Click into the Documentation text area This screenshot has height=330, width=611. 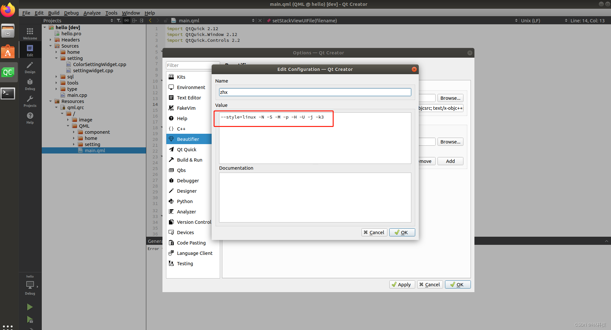(x=315, y=198)
